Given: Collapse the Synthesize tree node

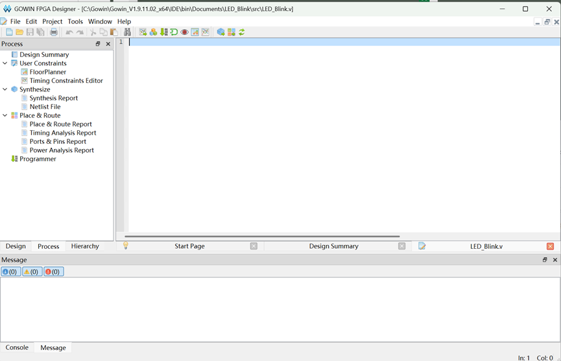Looking at the screenshot, I should pos(5,89).
